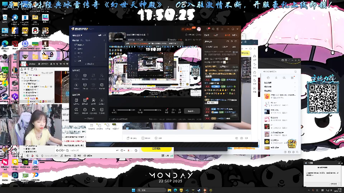Open the Dota 2 desktop icon
The width and height of the screenshot is (344, 193).
pyautogui.click(x=15, y=45)
